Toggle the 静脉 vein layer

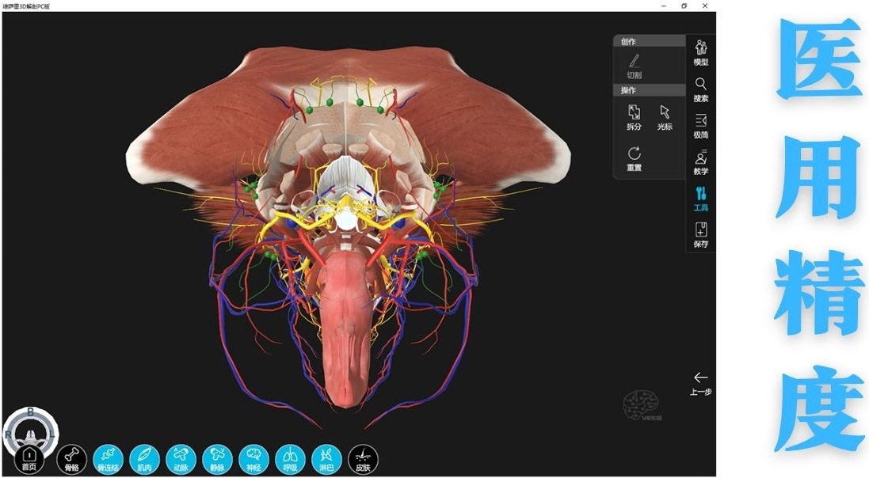tap(217, 459)
